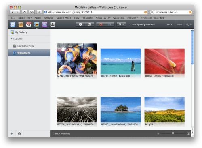Open the YouTube bookmark
202x148 pixels.
coord(87,18)
